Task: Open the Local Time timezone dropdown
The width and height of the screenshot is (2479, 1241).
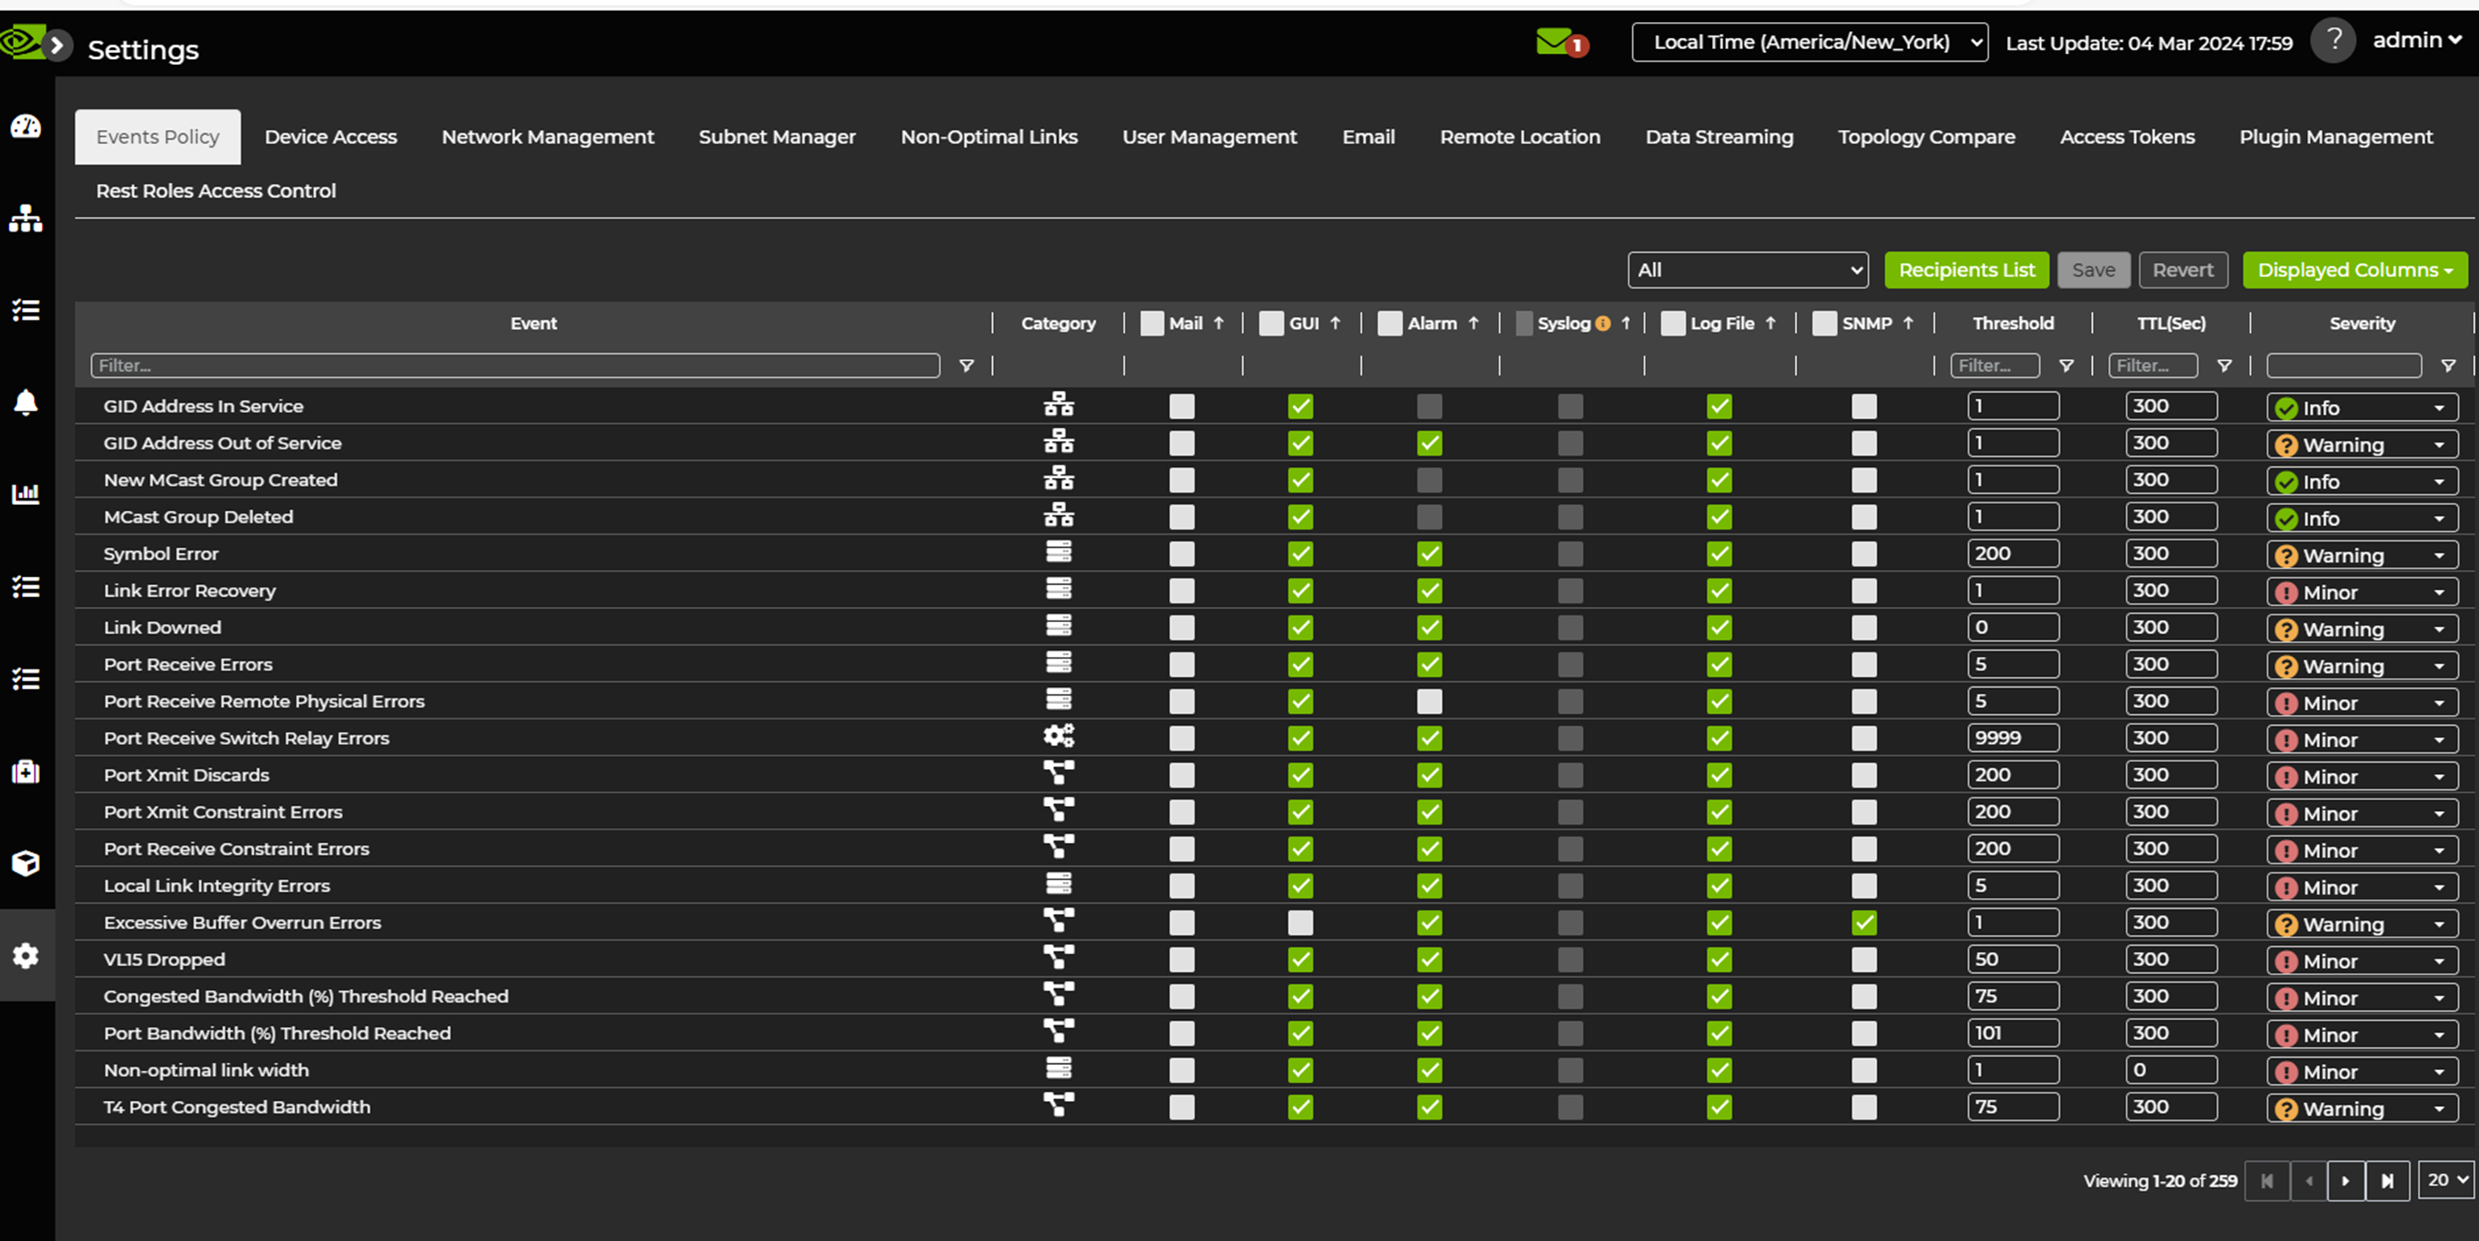Action: tap(1809, 42)
